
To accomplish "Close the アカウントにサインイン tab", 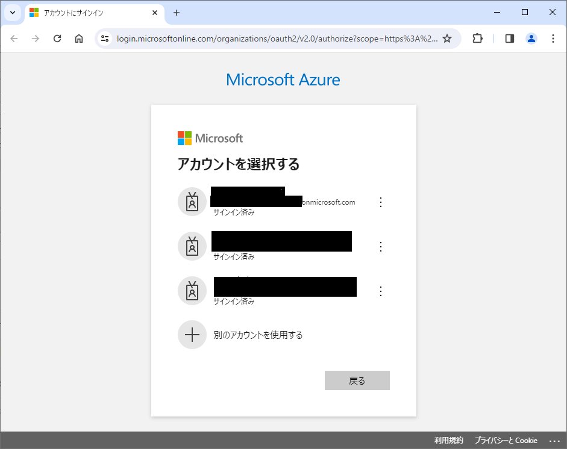I will 155,13.
